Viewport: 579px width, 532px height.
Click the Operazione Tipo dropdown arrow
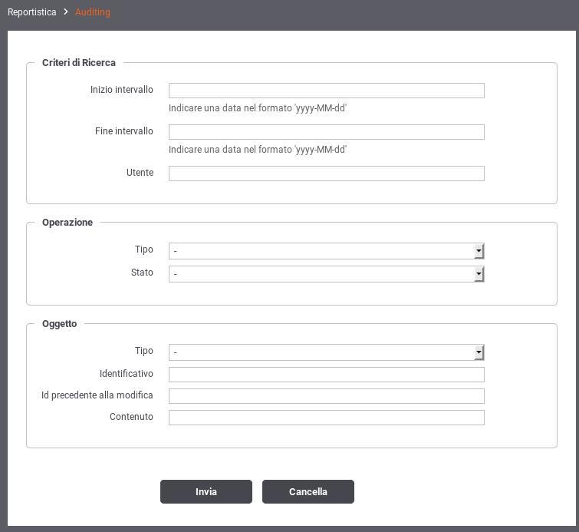pyautogui.click(x=479, y=251)
